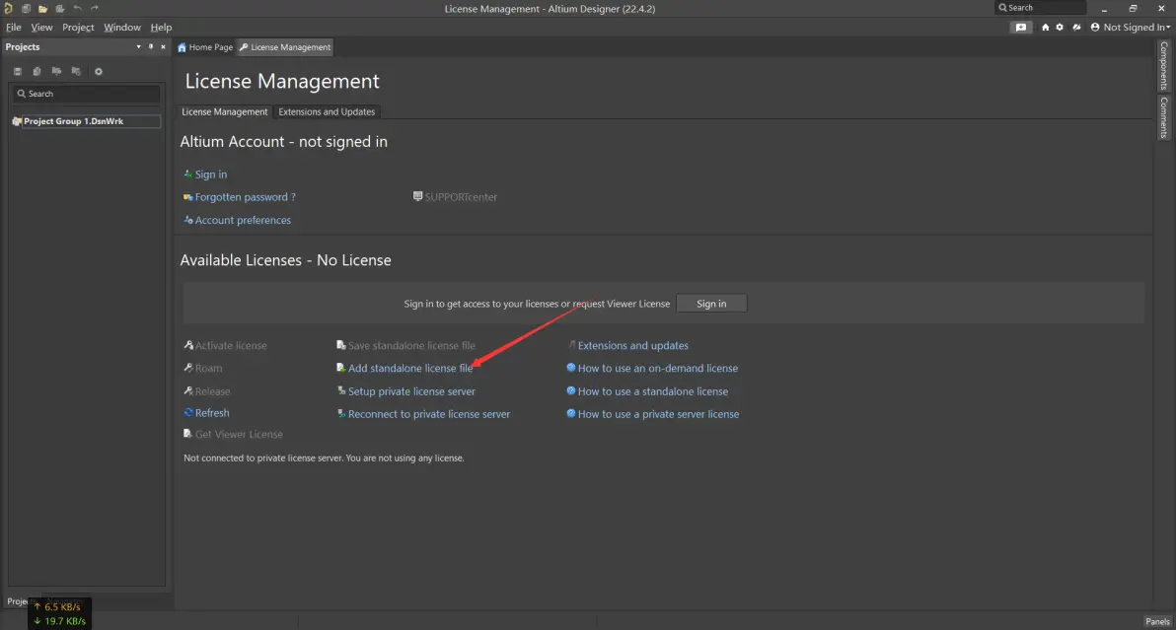Click the open project icon in title bar
The height and width of the screenshot is (630, 1176).
[x=60, y=8]
